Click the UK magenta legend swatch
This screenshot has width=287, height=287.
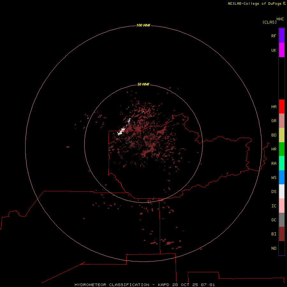coord(282,50)
